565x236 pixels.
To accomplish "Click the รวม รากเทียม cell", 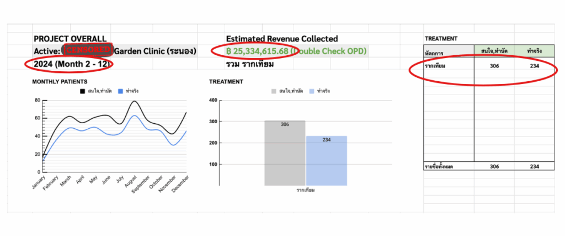I will pyautogui.click(x=250, y=64).
